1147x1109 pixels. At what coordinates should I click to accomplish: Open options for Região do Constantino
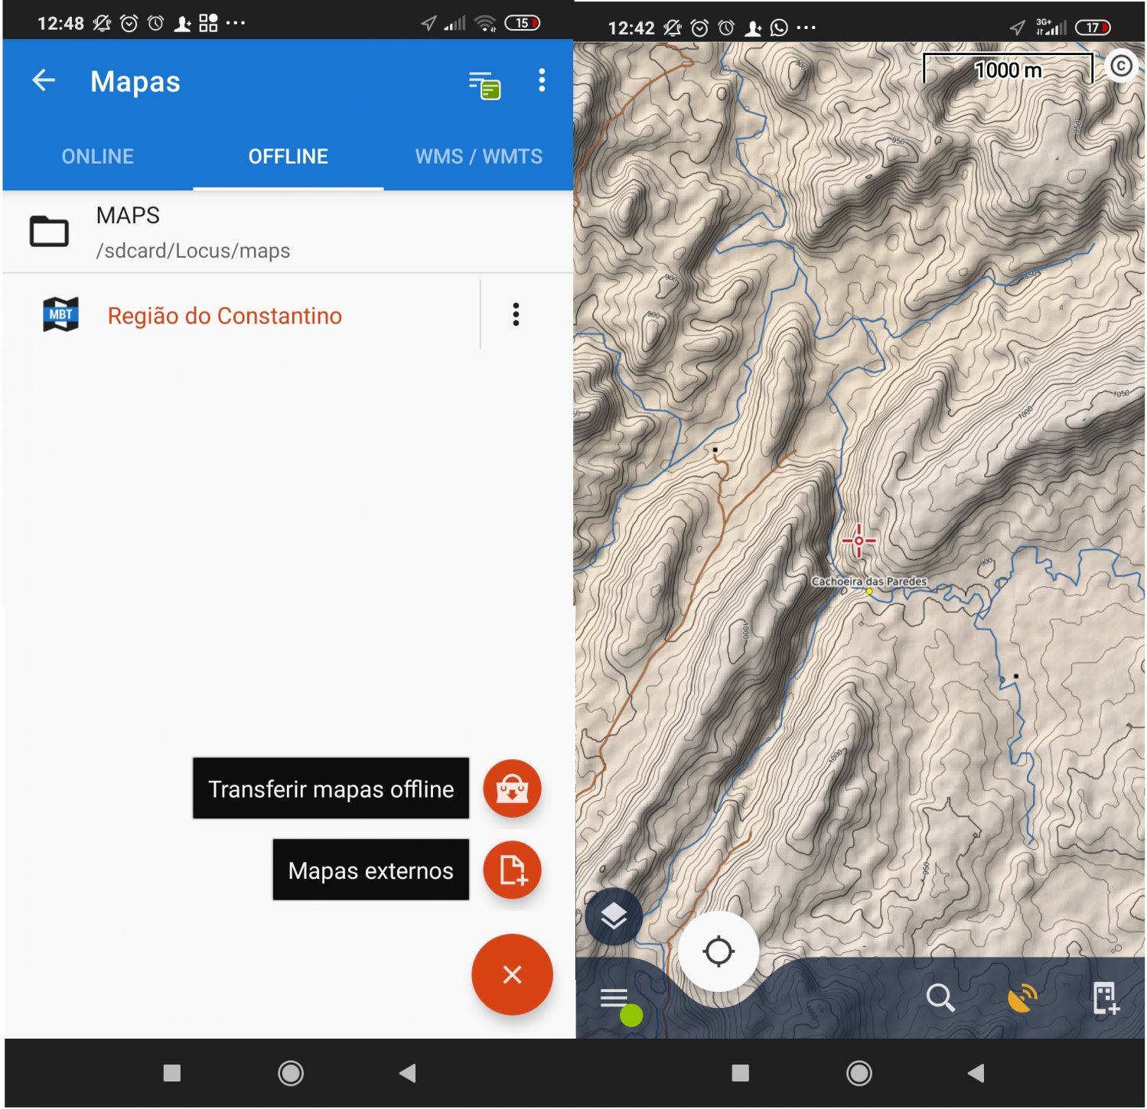[516, 314]
